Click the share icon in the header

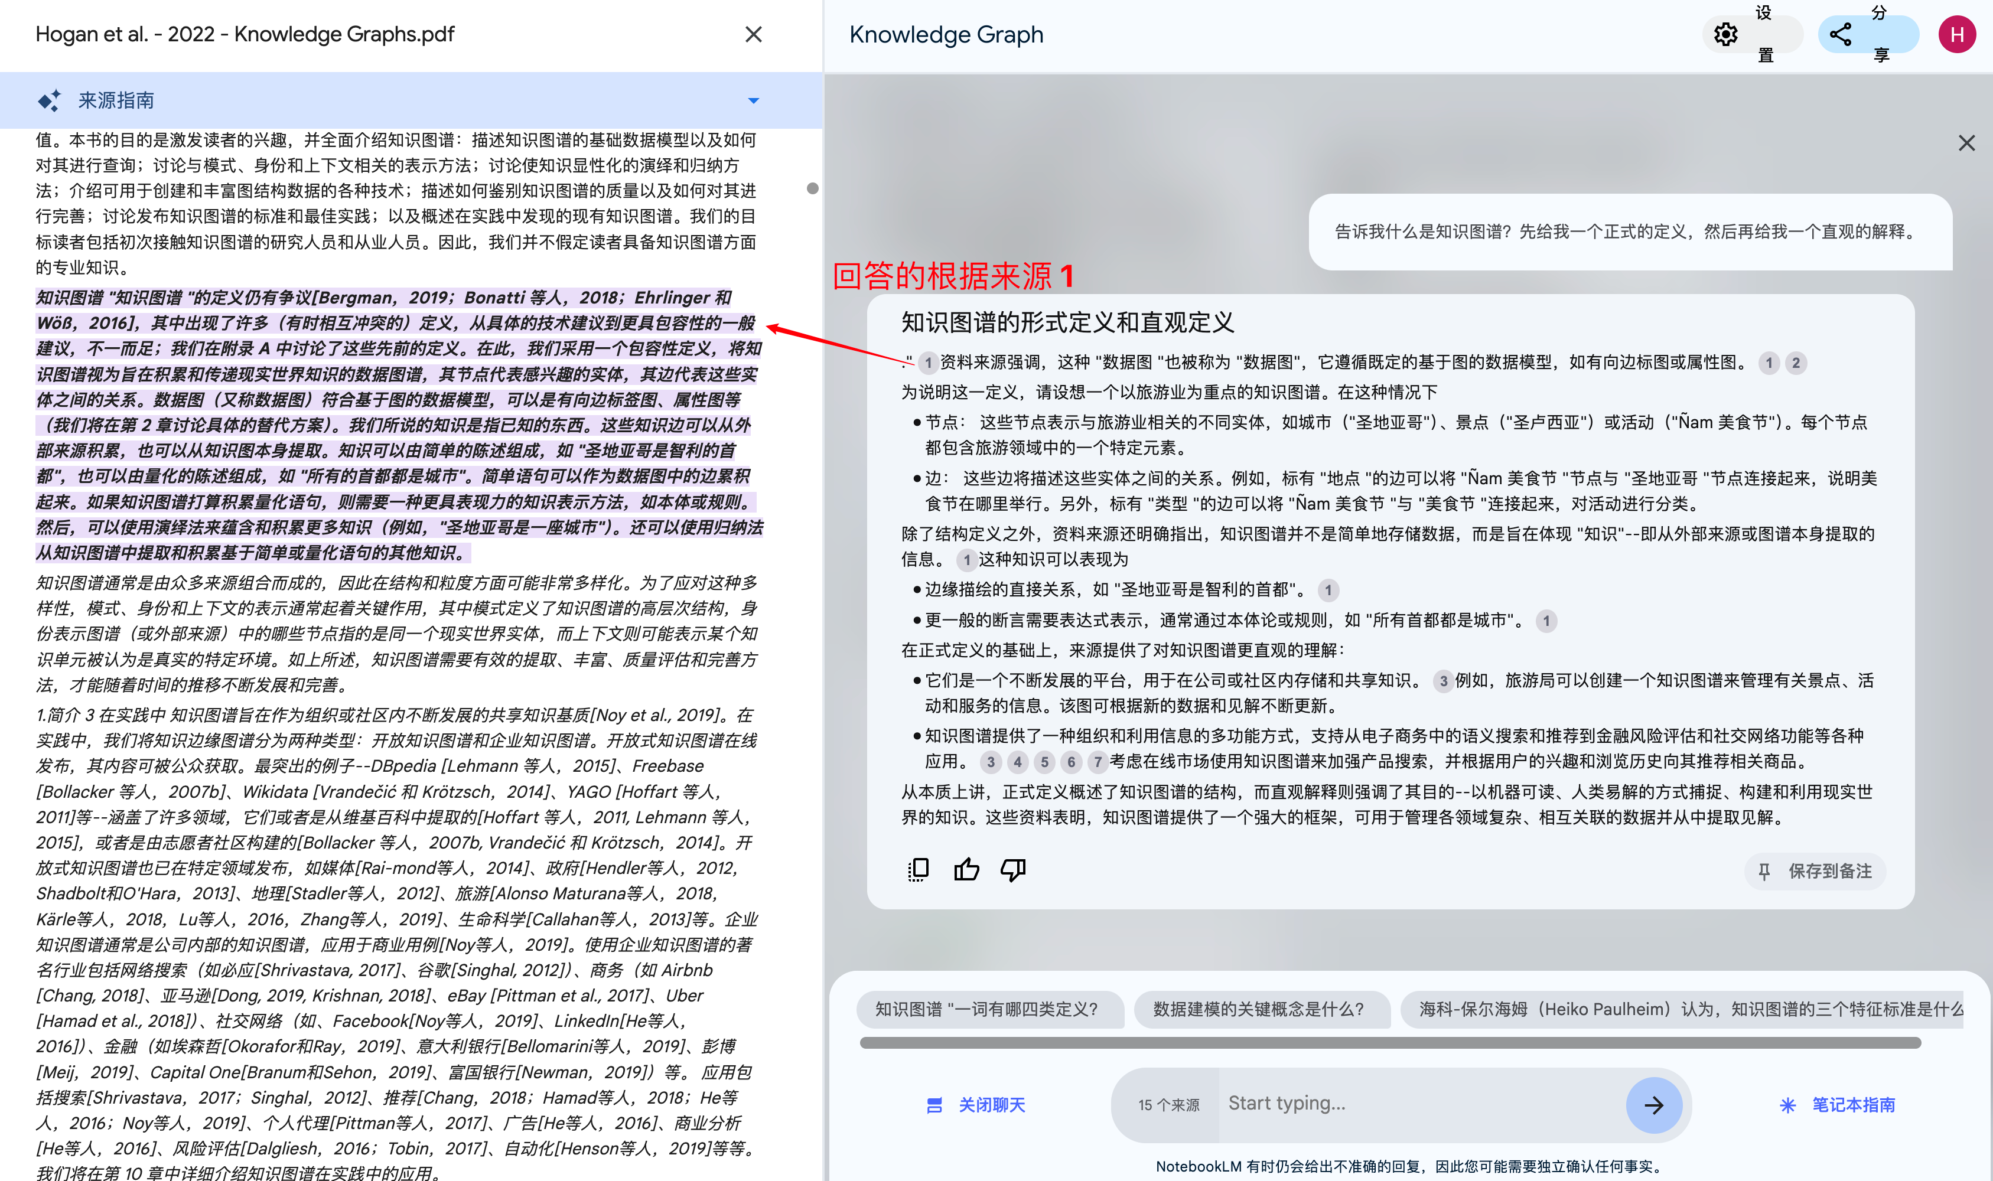(1840, 34)
